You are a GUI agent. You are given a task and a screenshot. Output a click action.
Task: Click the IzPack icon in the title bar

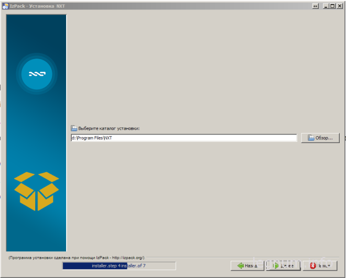(5, 6)
